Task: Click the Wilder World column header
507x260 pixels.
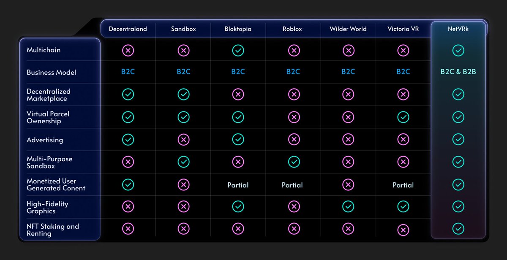Action: tap(348, 29)
